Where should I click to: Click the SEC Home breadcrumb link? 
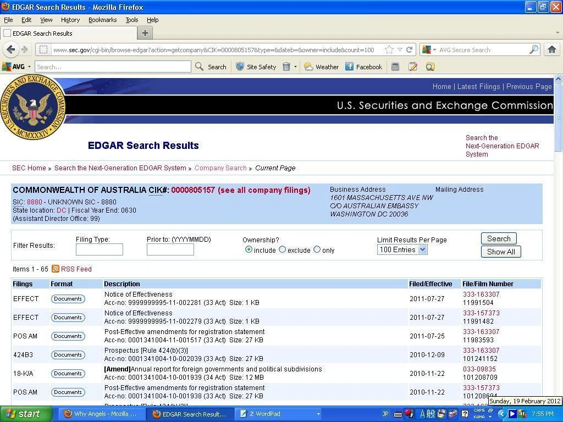pyautogui.click(x=29, y=168)
